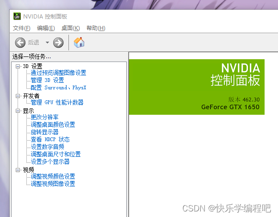
Task: Click the green NVIDIA 控制面板 banner
Action: pyautogui.click(x=197, y=87)
